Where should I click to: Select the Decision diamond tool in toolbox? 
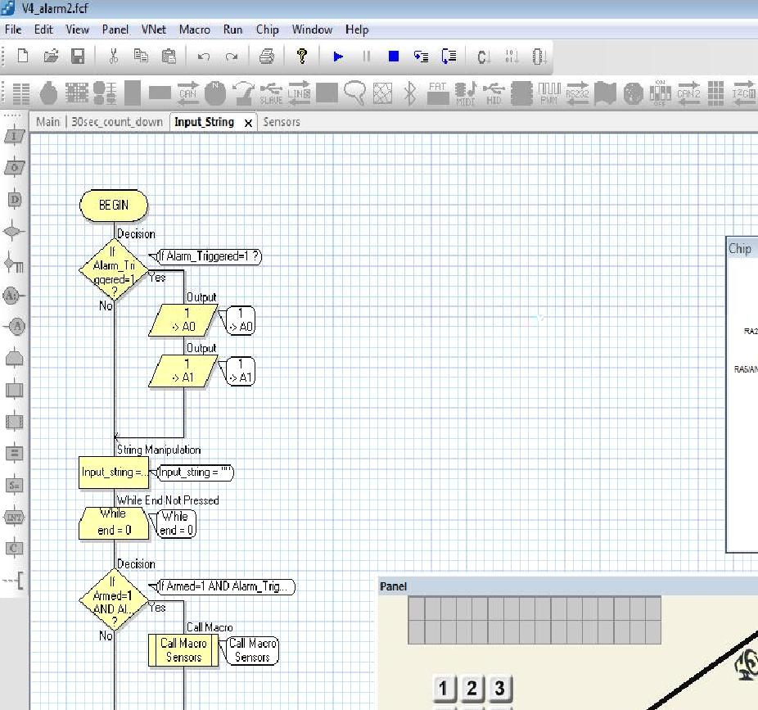point(14,232)
